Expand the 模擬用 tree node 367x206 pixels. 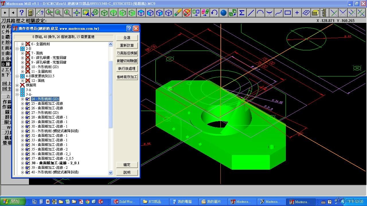point(17,85)
